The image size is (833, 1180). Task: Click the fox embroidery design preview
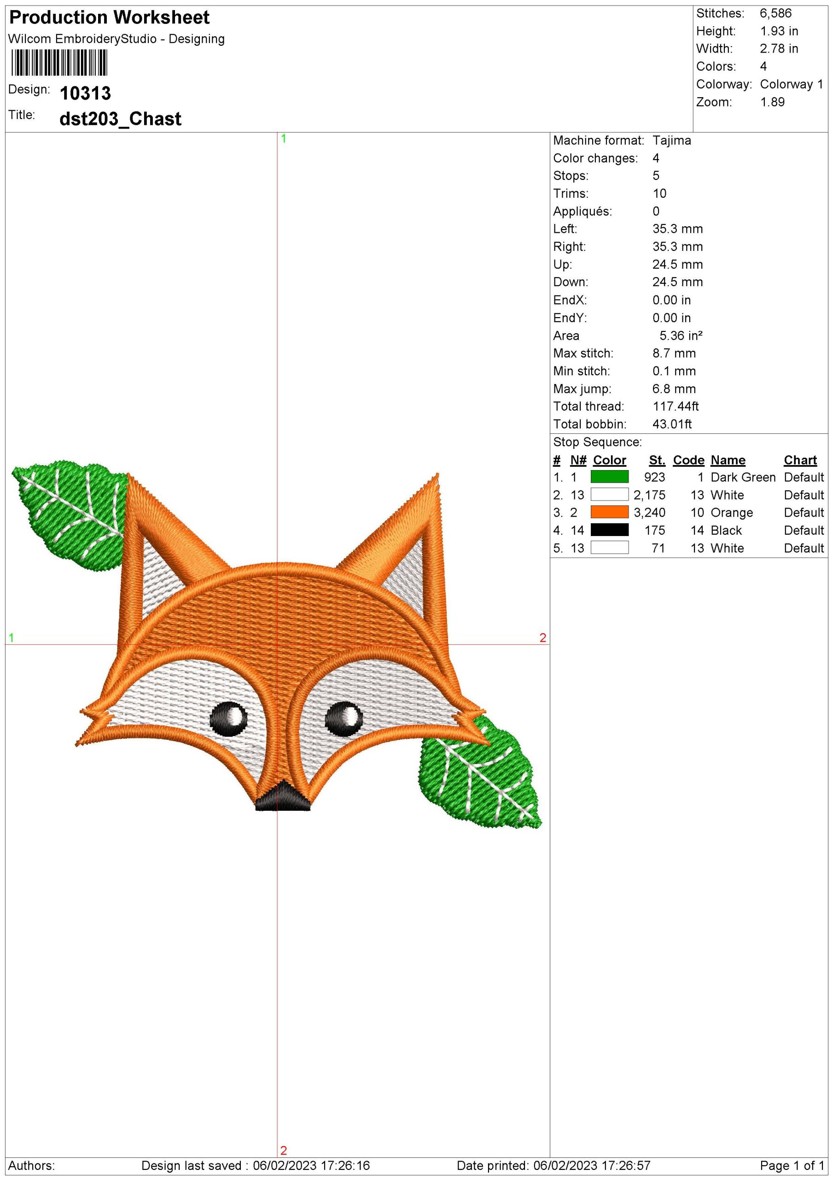coord(276,644)
